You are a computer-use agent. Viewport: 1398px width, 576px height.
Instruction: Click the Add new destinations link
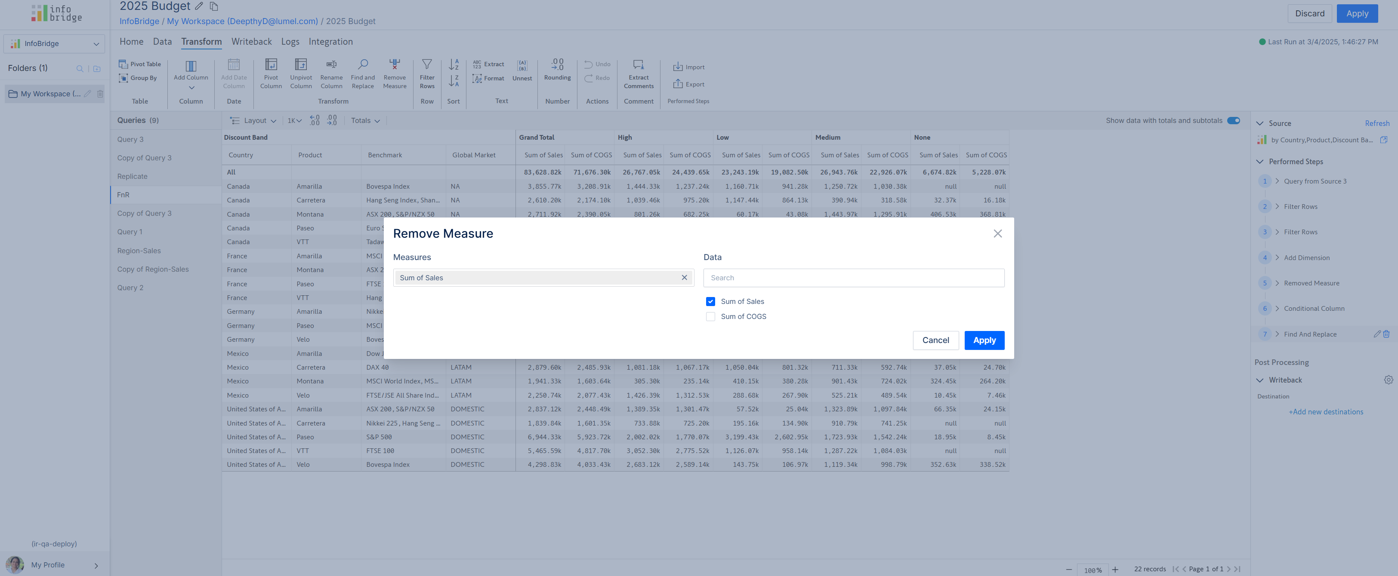coord(1326,412)
